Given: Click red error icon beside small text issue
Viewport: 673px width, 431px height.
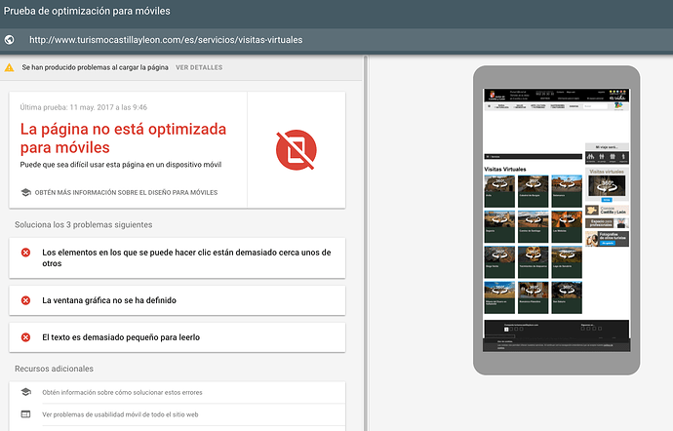Looking at the screenshot, I should pos(25,337).
